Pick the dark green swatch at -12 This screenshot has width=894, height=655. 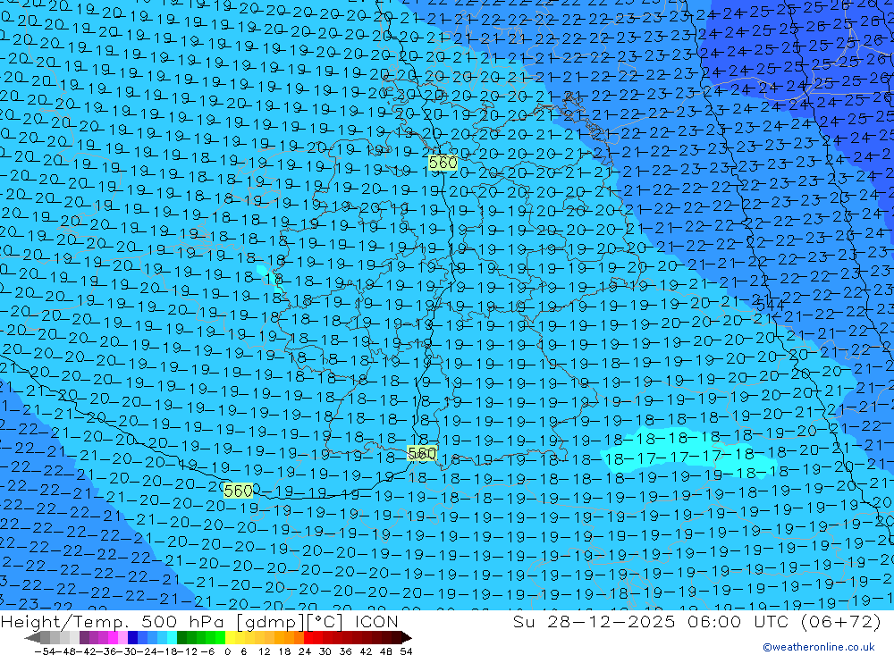pos(181,638)
